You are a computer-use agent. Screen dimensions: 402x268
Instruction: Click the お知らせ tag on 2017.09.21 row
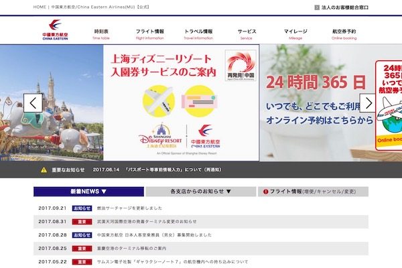pos(82,208)
